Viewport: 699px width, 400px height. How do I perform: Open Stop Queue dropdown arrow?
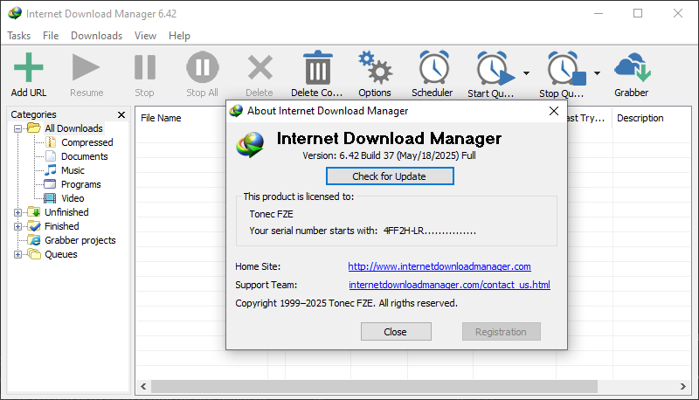[x=598, y=73]
